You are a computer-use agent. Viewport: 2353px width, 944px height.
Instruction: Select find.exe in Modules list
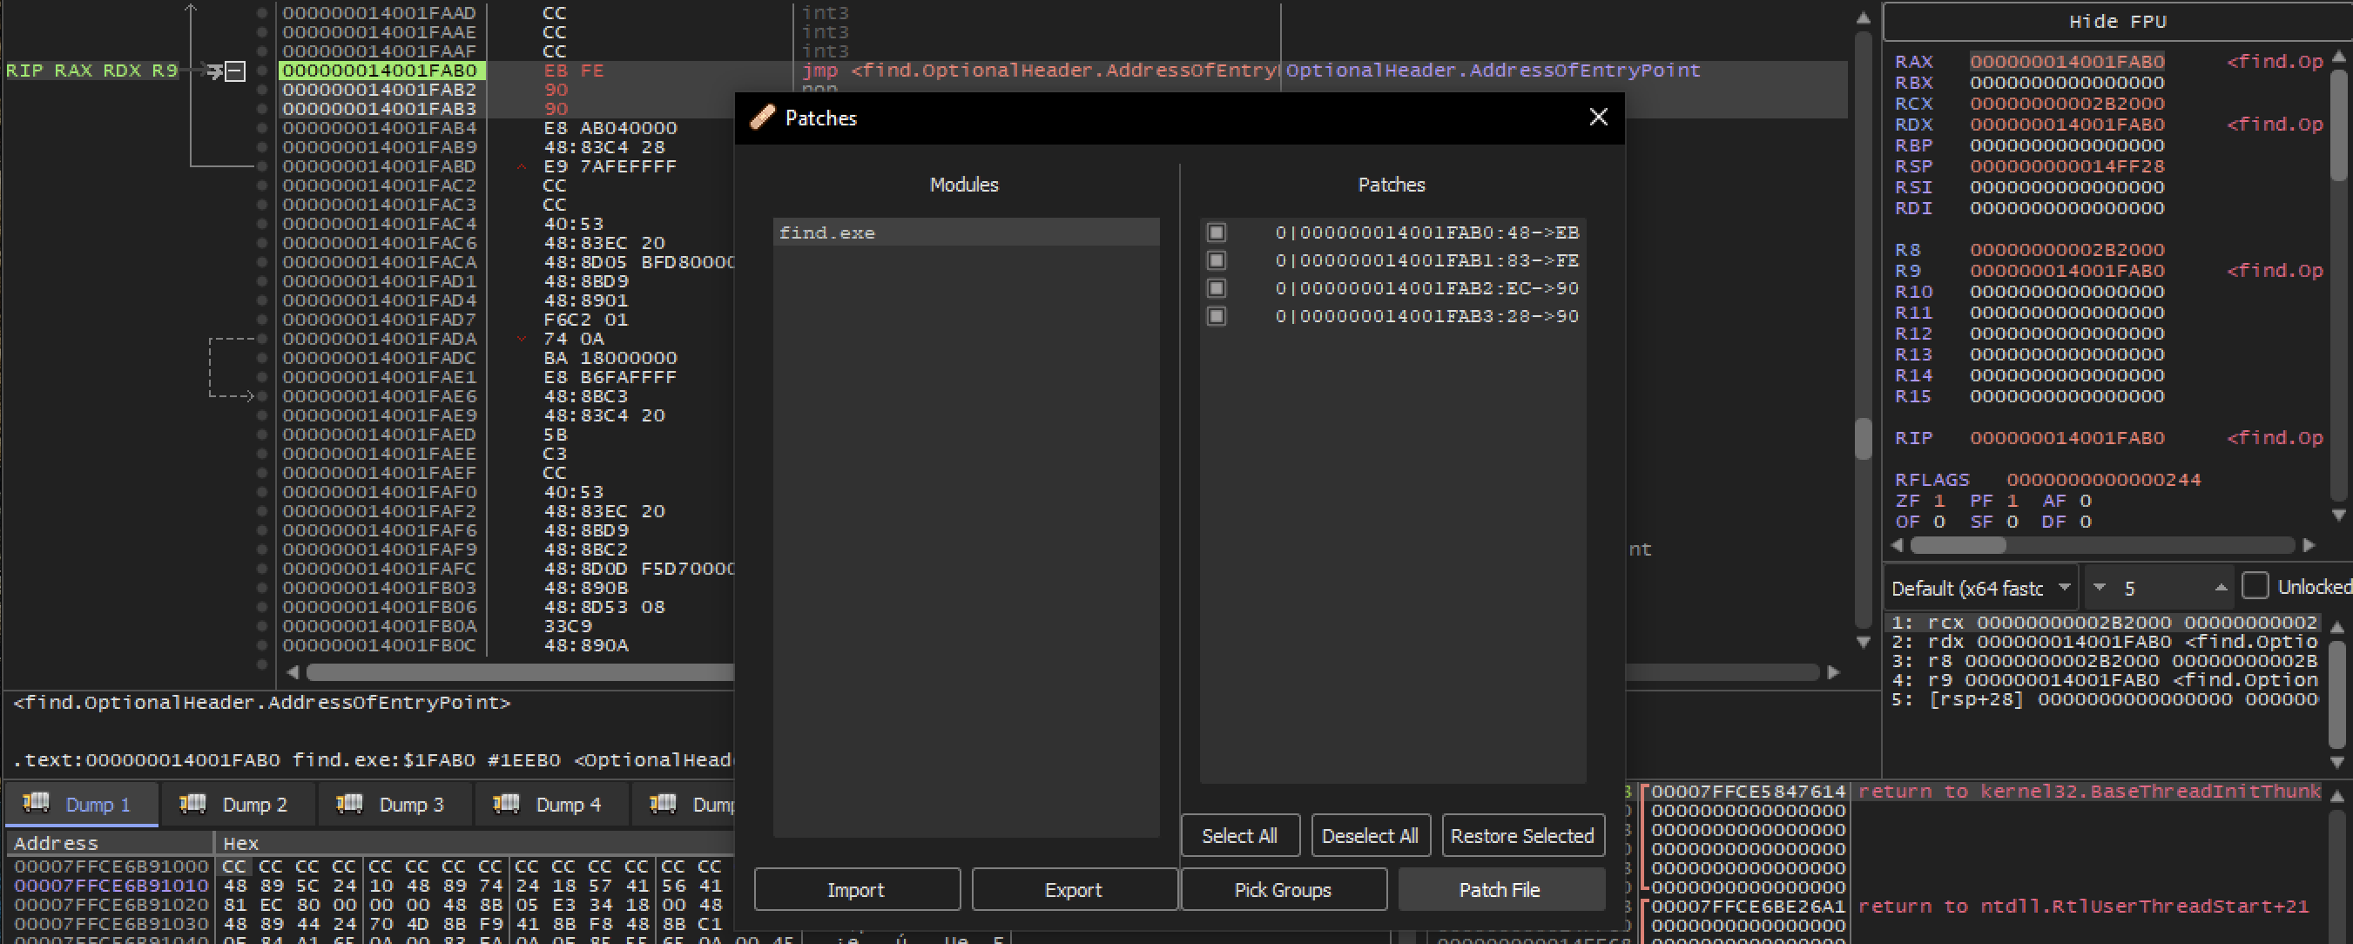coord(966,233)
